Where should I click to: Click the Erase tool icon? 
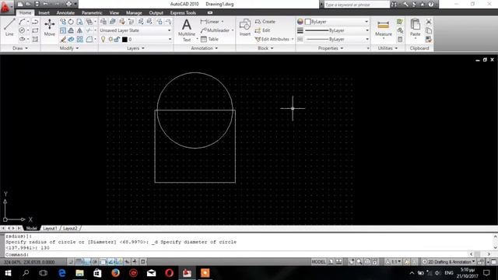[63, 40]
